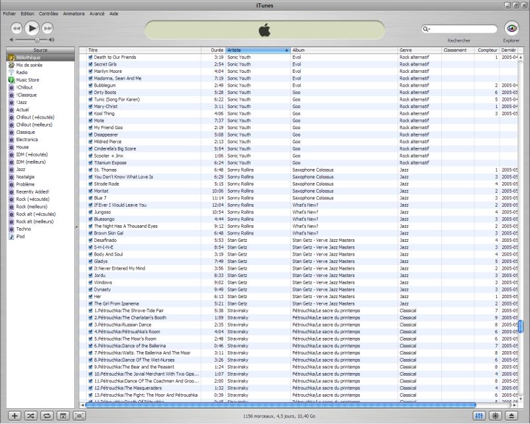This screenshot has width=530, height=424.
Task: Select the Source header in sidebar
Action: pyautogui.click(x=40, y=50)
